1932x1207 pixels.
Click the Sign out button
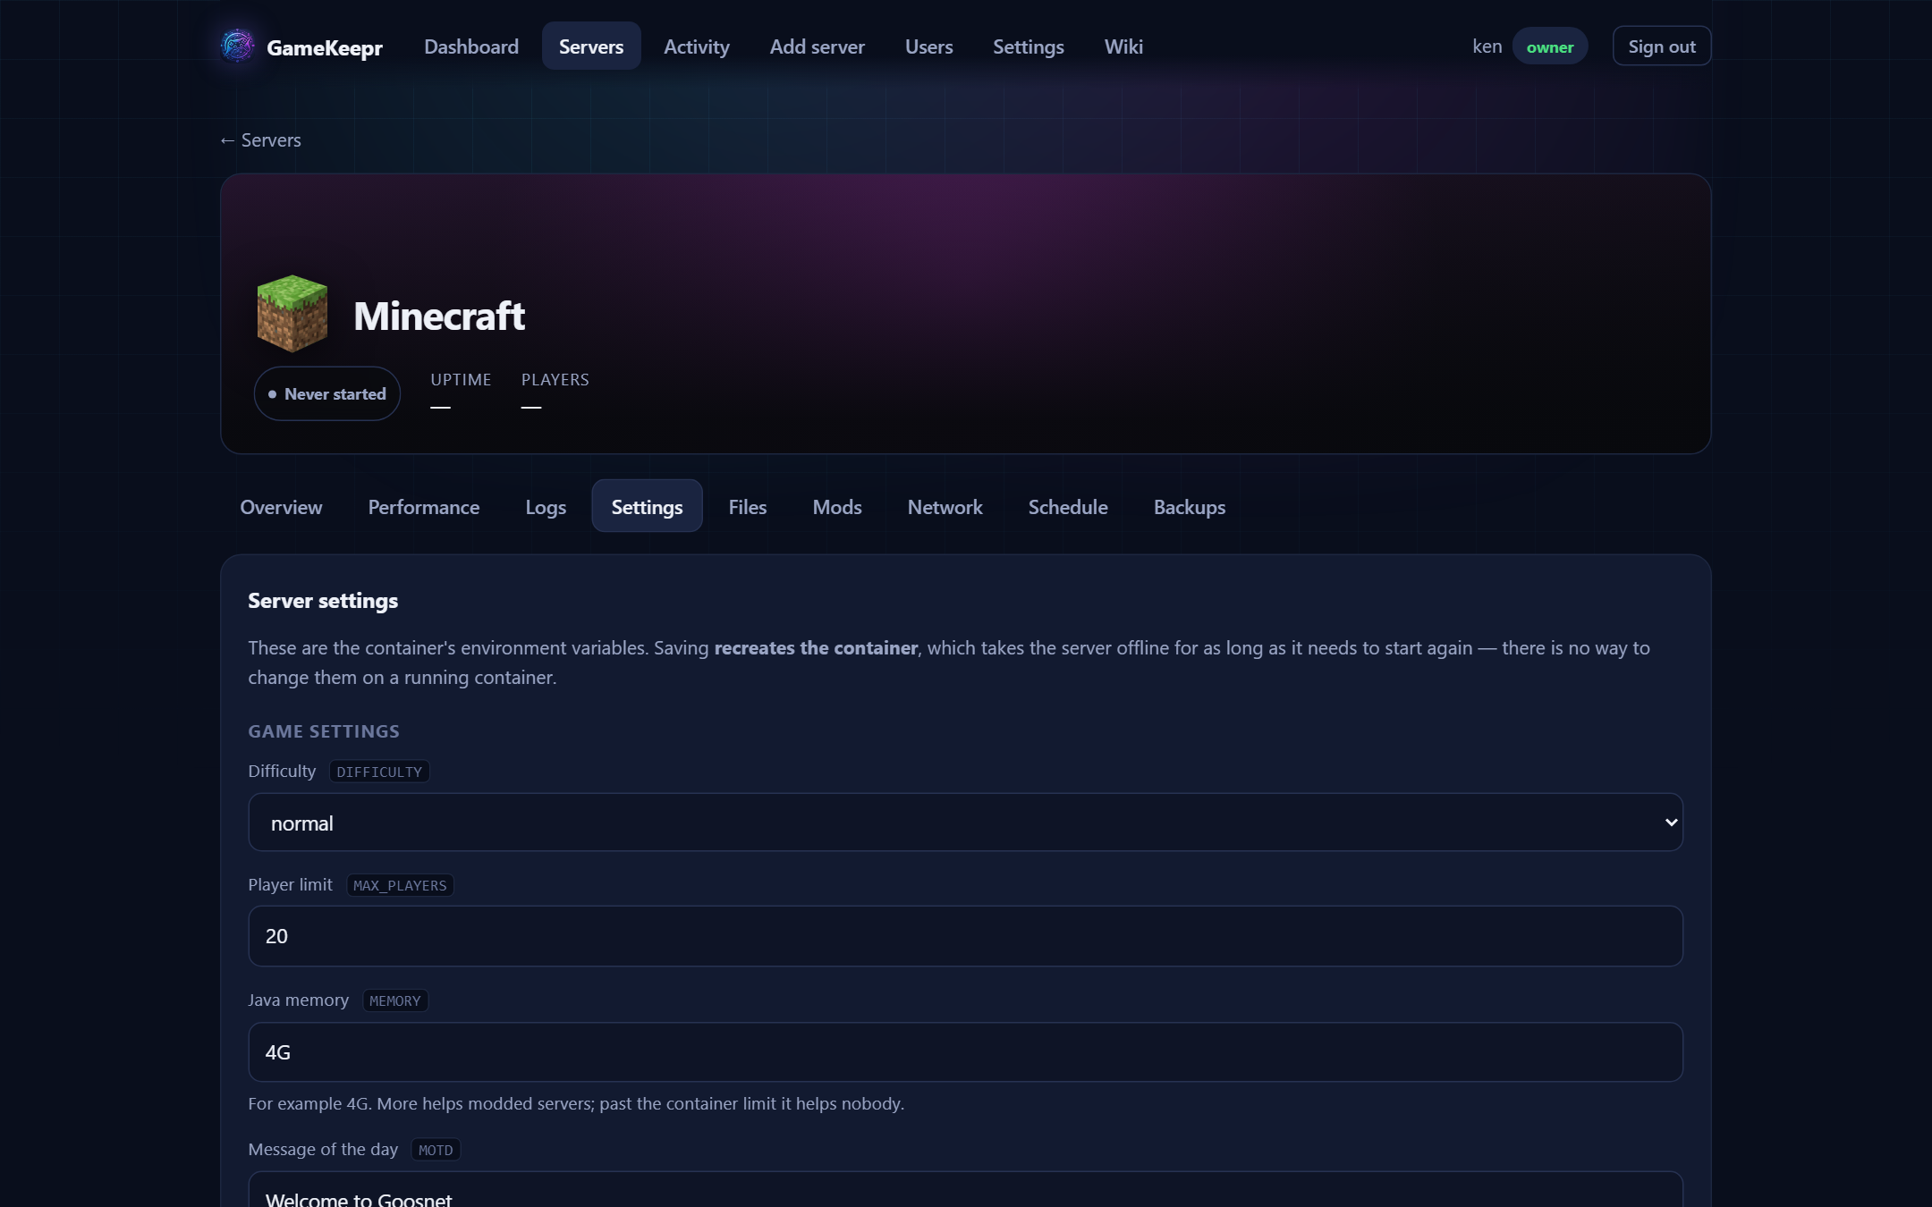pos(1662,46)
